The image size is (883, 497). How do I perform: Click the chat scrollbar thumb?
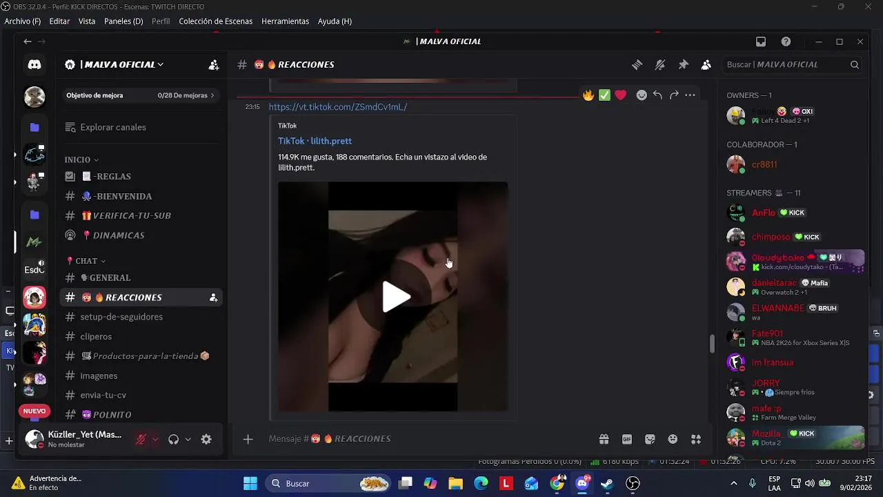(712, 343)
